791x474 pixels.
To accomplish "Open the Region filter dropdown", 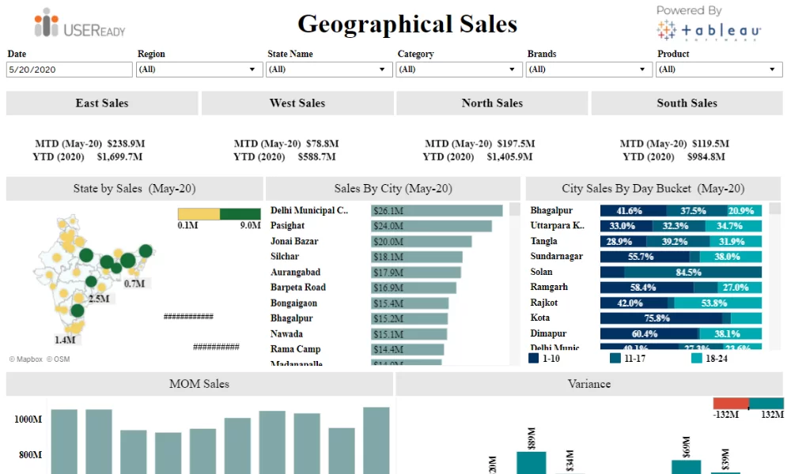I will (x=199, y=70).
